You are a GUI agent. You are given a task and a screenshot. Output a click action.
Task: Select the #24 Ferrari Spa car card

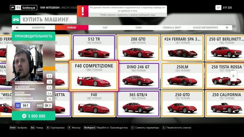click(x=182, y=48)
